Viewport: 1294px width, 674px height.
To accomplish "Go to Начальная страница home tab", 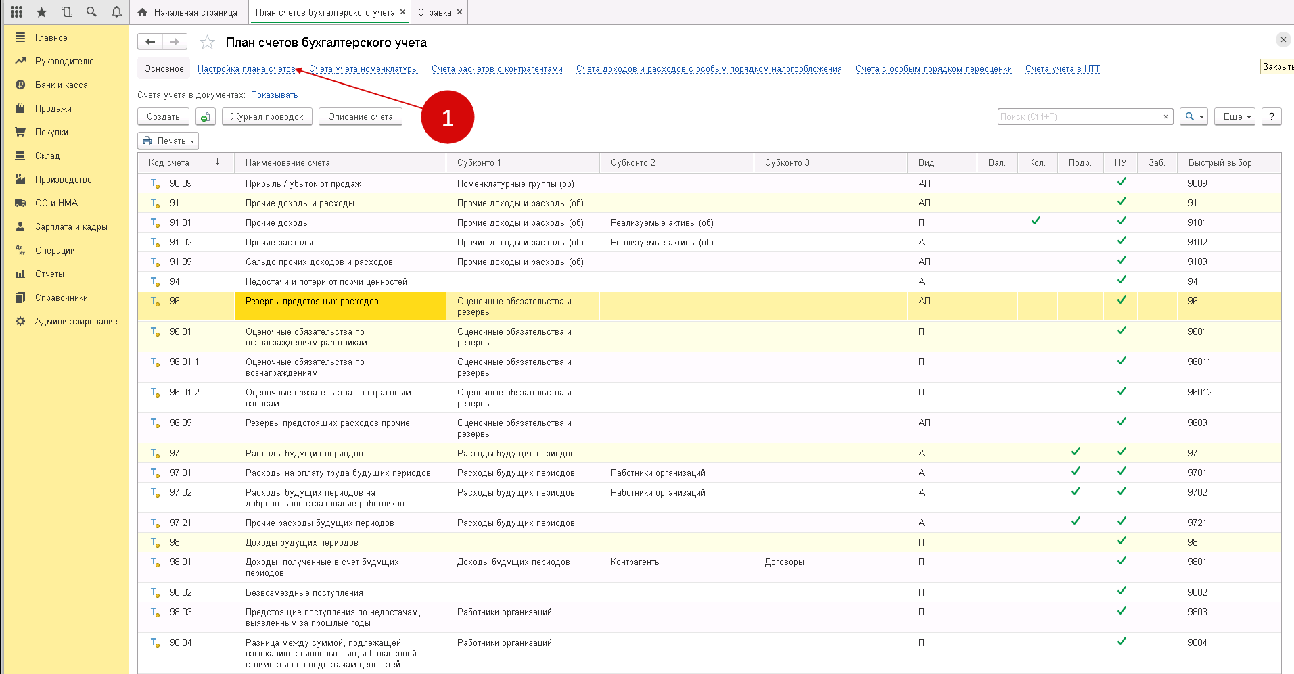I will 187,12.
